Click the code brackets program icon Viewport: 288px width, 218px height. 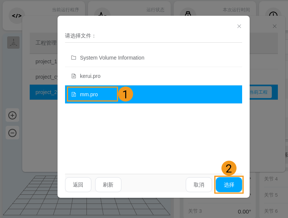click(17, 16)
